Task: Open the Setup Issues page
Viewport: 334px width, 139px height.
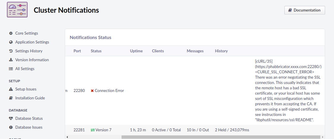Action: coord(26,89)
